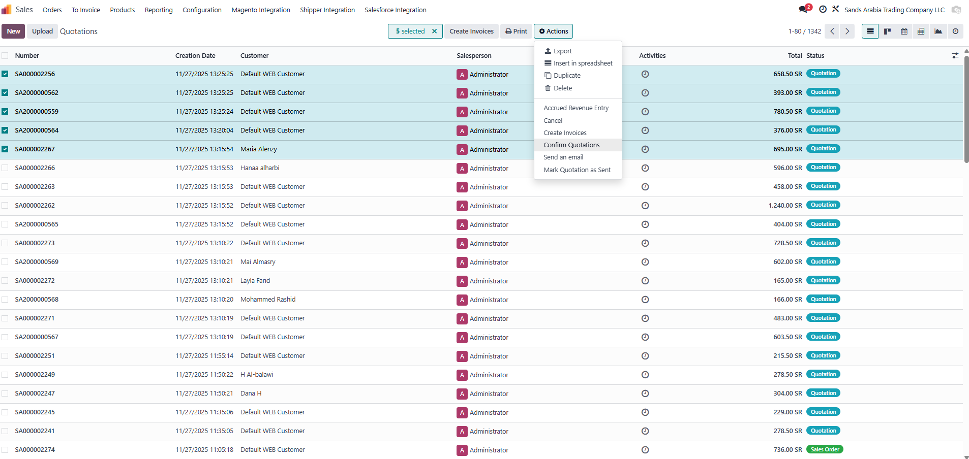Image resolution: width=969 pixels, height=459 pixels.
Task: Select Accrued Revenue Entry in Actions menu
Action: click(578, 108)
